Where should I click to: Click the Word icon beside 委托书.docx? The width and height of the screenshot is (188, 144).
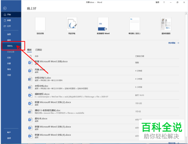pos(30,120)
